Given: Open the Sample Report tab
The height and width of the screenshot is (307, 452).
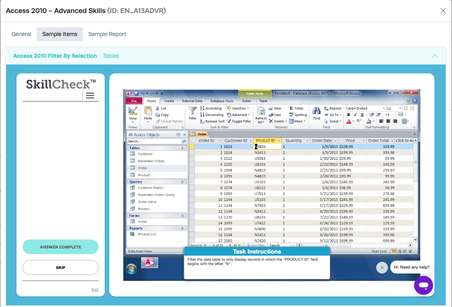Looking at the screenshot, I should coord(107,34).
